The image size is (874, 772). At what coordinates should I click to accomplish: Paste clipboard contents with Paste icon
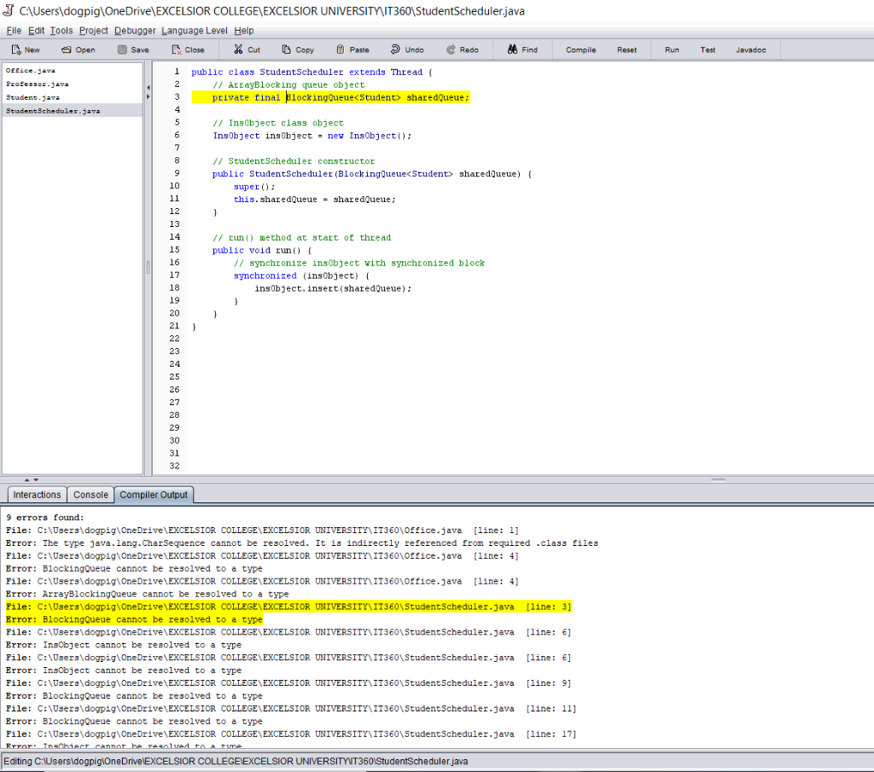352,49
